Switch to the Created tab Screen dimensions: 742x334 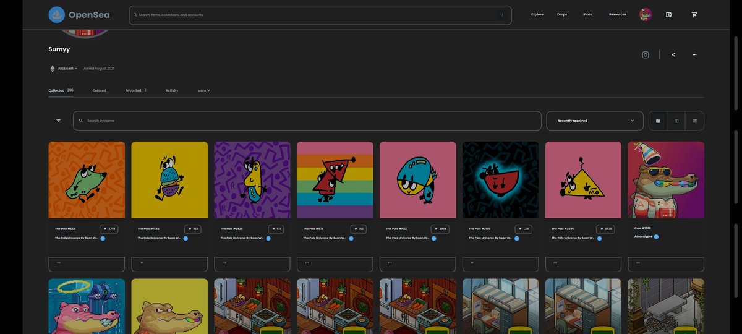pyautogui.click(x=100, y=90)
